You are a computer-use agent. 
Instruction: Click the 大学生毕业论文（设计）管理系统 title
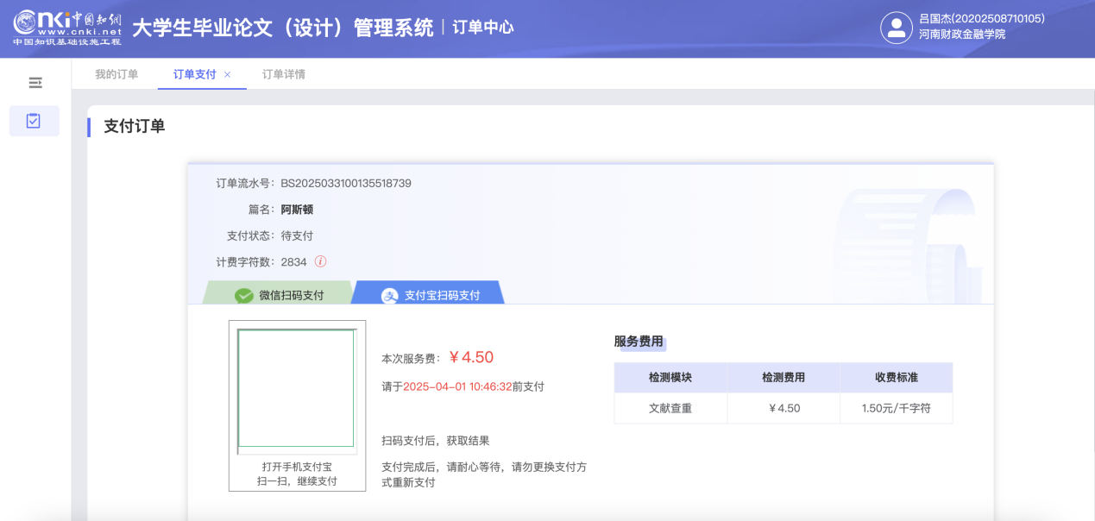[283, 28]
